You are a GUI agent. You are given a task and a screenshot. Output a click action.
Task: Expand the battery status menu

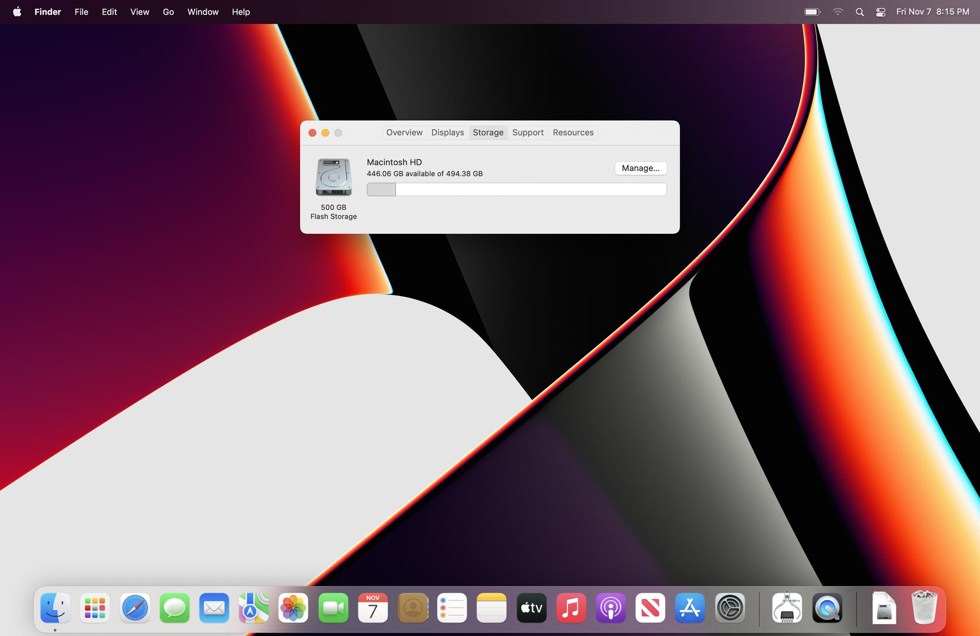(x=813, y=12)
